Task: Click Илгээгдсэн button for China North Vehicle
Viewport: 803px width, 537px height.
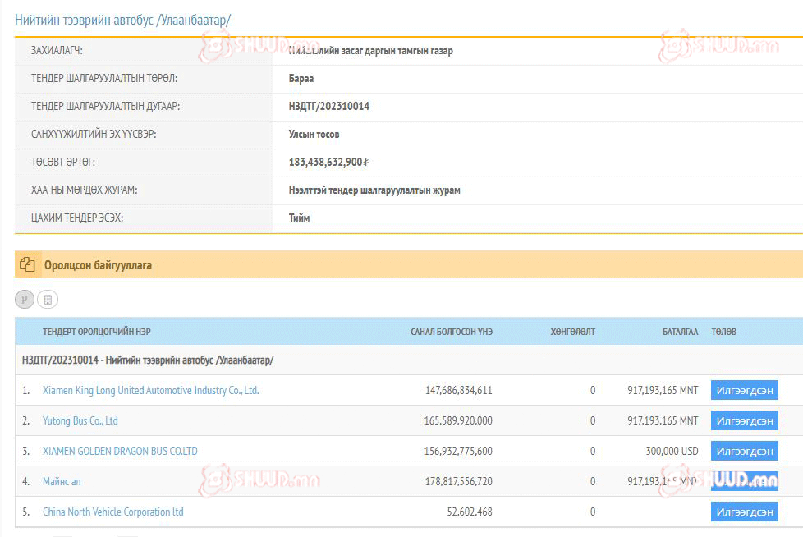Action: click(744, 512)
